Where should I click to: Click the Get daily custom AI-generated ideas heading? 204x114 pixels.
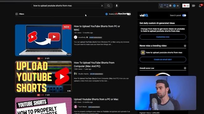tap(157, 23)
